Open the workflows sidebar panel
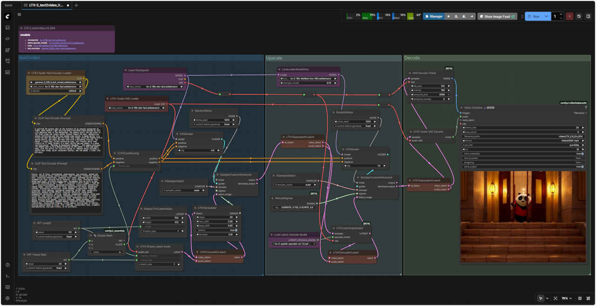This screenshot has height=306, width=596. click(7, 61)
